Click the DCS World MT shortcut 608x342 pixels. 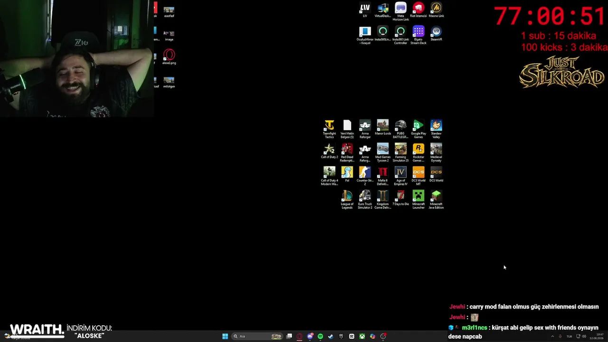point(418,176)
